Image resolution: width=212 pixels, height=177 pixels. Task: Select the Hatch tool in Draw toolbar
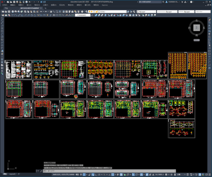coord(2,59)
